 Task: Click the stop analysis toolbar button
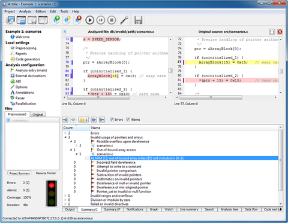pyautogui.click(x=112, y=20)
